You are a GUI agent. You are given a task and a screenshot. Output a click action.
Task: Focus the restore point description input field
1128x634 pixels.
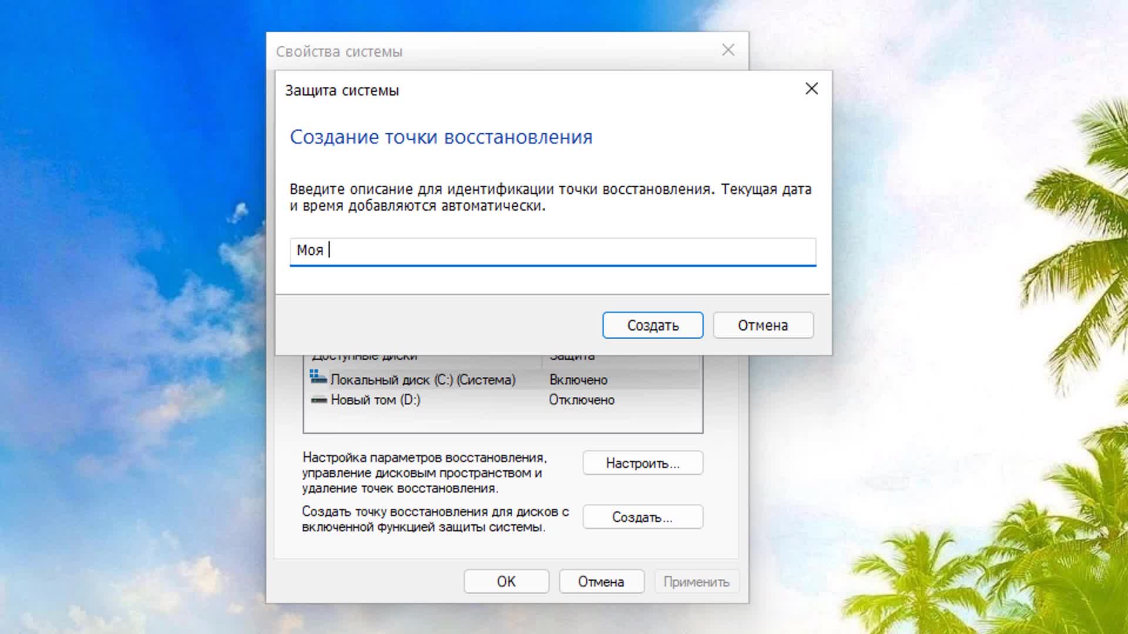point(552,251)
